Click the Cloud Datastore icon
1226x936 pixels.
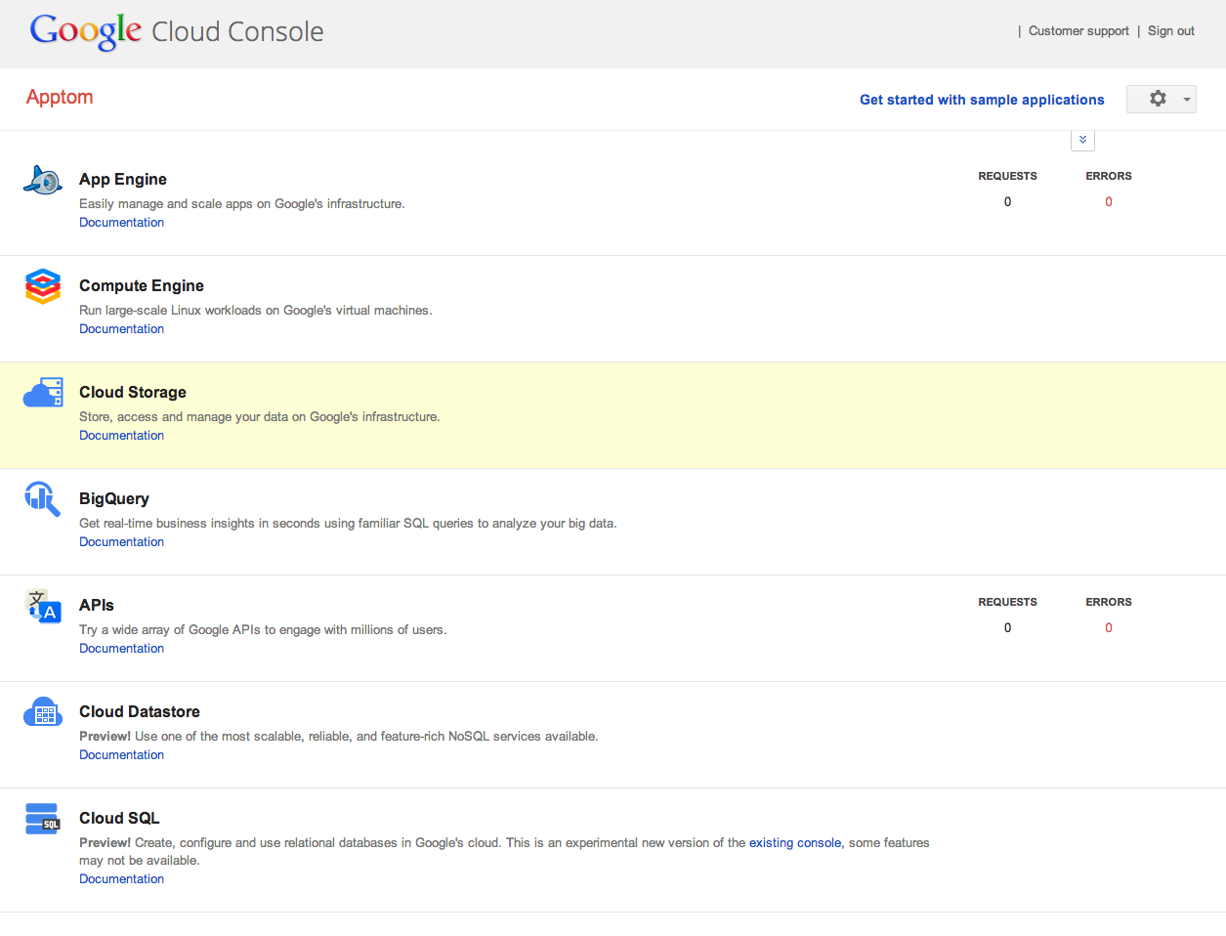click(x=43, y=712)
